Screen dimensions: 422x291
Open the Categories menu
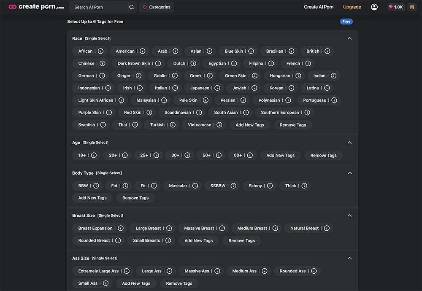coord(156,7)
